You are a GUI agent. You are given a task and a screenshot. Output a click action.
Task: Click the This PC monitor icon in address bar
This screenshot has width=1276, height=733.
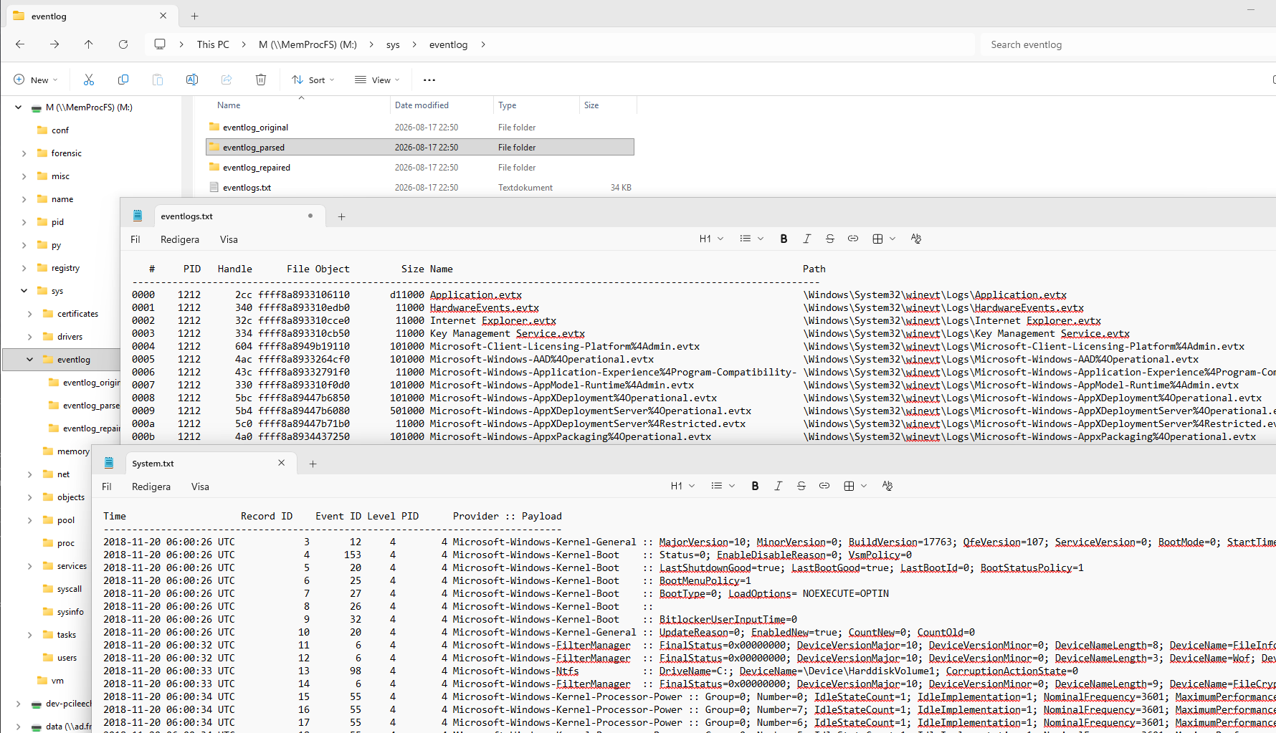tap(160, 44)
